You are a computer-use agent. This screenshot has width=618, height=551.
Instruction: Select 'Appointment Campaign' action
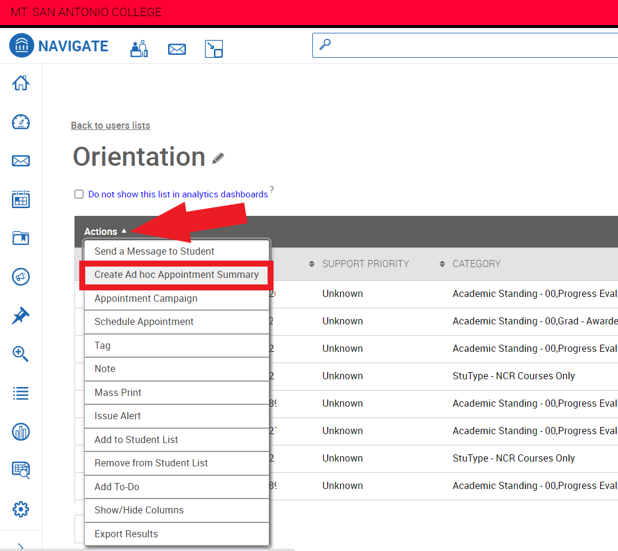coord(176,299)
